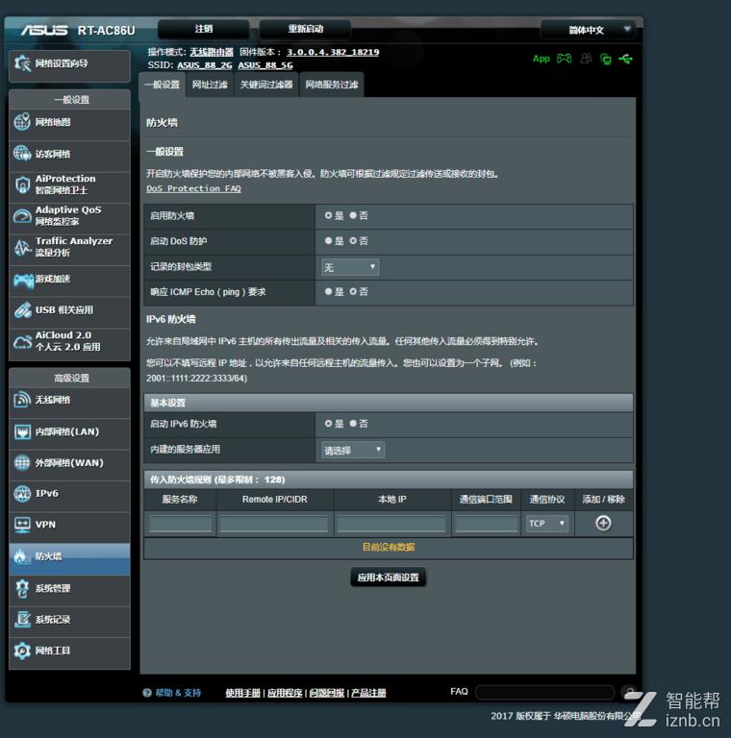The image size is (731, 738).
Task: Click the game controller status icon
Action: click(564, 59)
